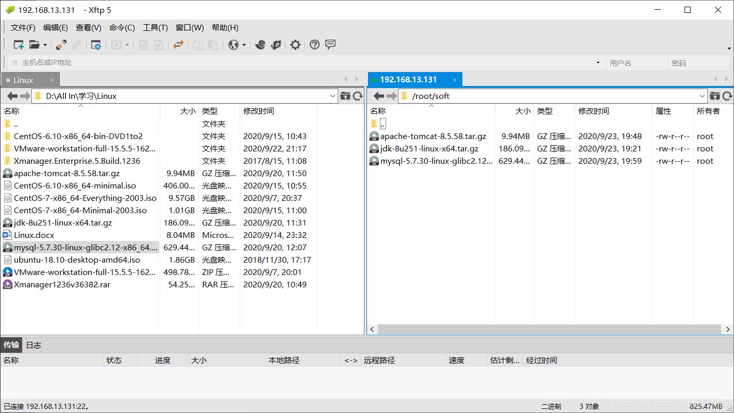The width and height of the screenshot is (734, 413).
Task: Click the greyed paste icon in toolbar
Action: point(213,45)
